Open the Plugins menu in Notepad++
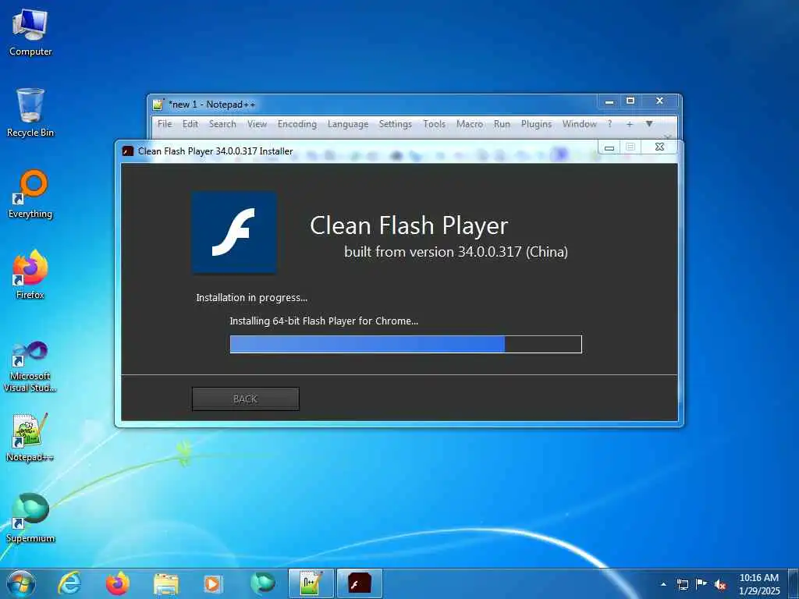 (536, 124)
